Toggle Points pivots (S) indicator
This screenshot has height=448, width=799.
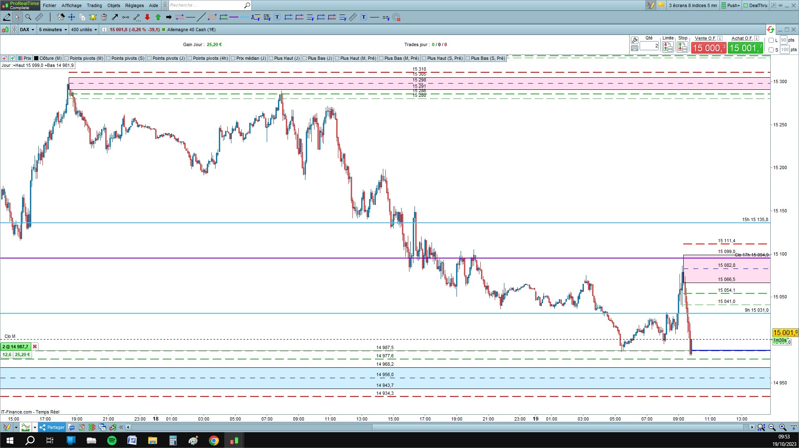click(108, 58)
